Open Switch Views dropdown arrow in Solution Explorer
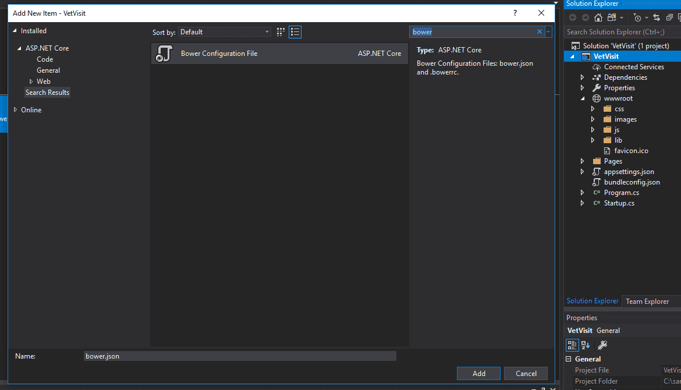The width and height of the screenshot is (681, 390). 622,18
